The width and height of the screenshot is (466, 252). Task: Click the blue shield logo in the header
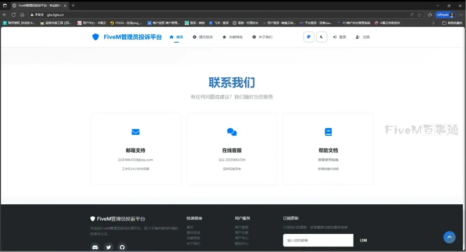click(96, 37)
